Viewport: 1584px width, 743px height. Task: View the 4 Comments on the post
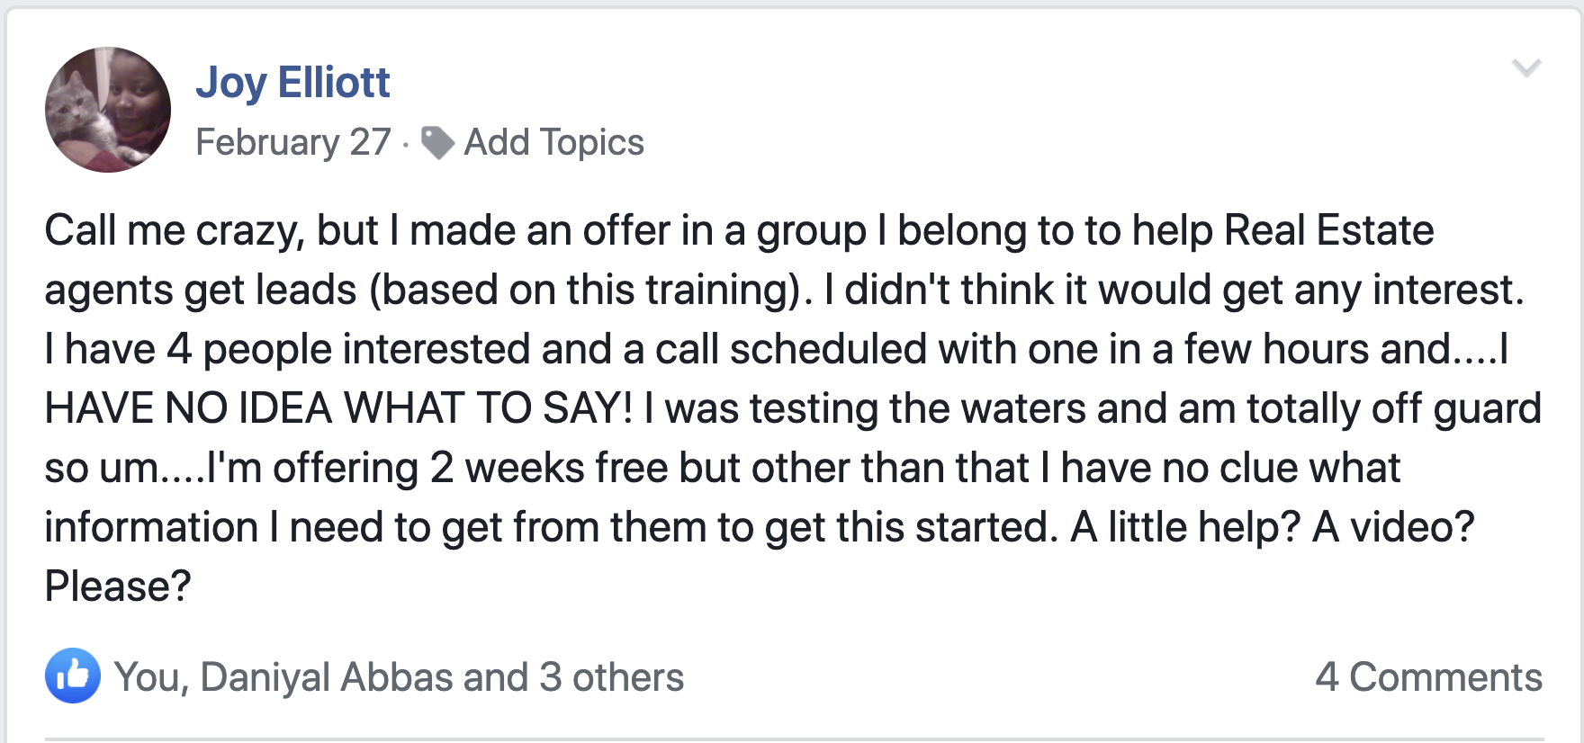(x=1428, y=676)
